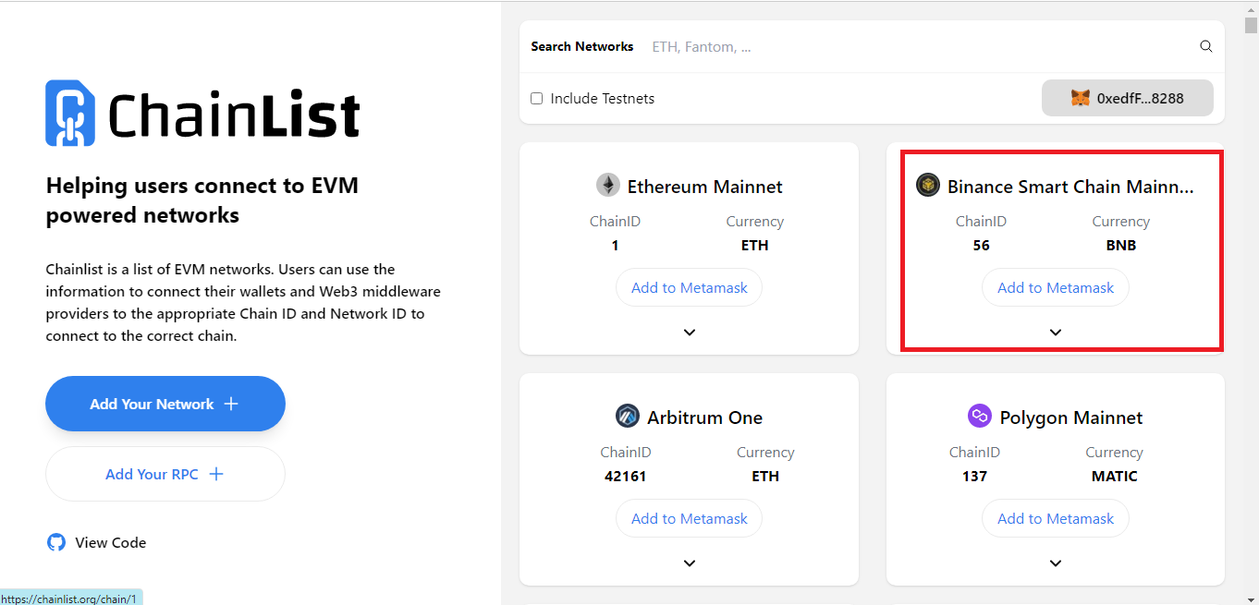Viewport: 1259px width, 605px height.
Task: Click the page vertical scrollbar
Action: click(x=1251, y=305)
